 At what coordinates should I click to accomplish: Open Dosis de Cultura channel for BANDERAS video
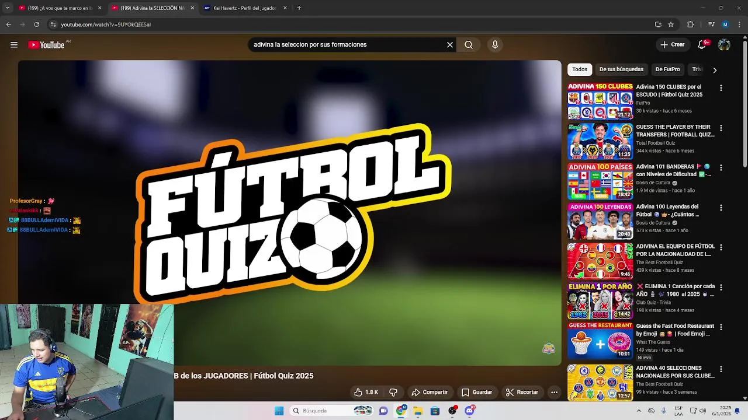point(653,183)
